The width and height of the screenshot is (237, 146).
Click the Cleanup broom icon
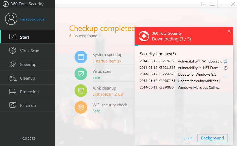click(13, 78)
